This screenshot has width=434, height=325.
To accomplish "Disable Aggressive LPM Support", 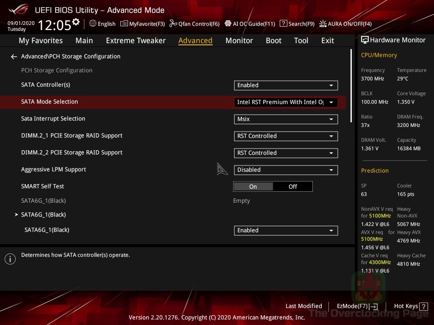I will (286, 170).
